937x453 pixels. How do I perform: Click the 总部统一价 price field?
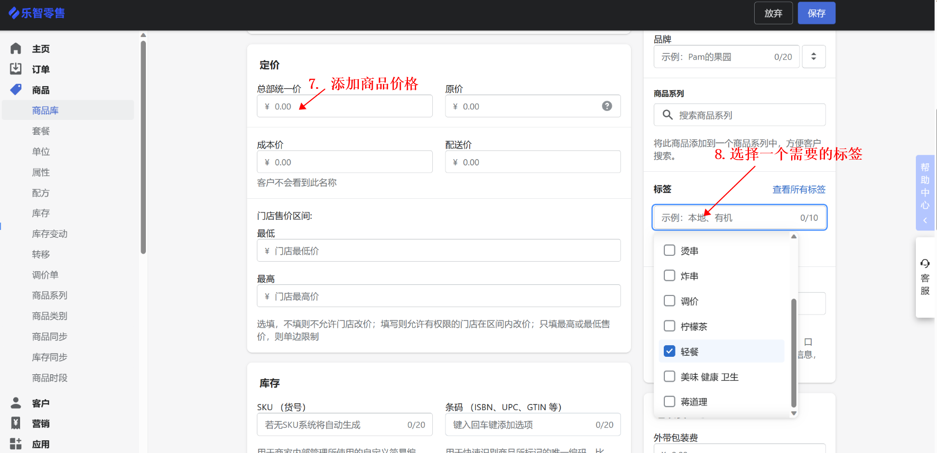click(345, 106)
